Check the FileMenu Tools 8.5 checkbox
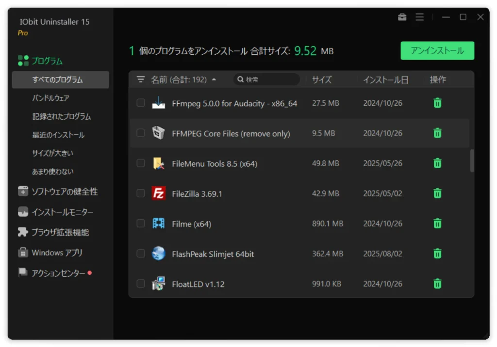 (x=141, y=163)
